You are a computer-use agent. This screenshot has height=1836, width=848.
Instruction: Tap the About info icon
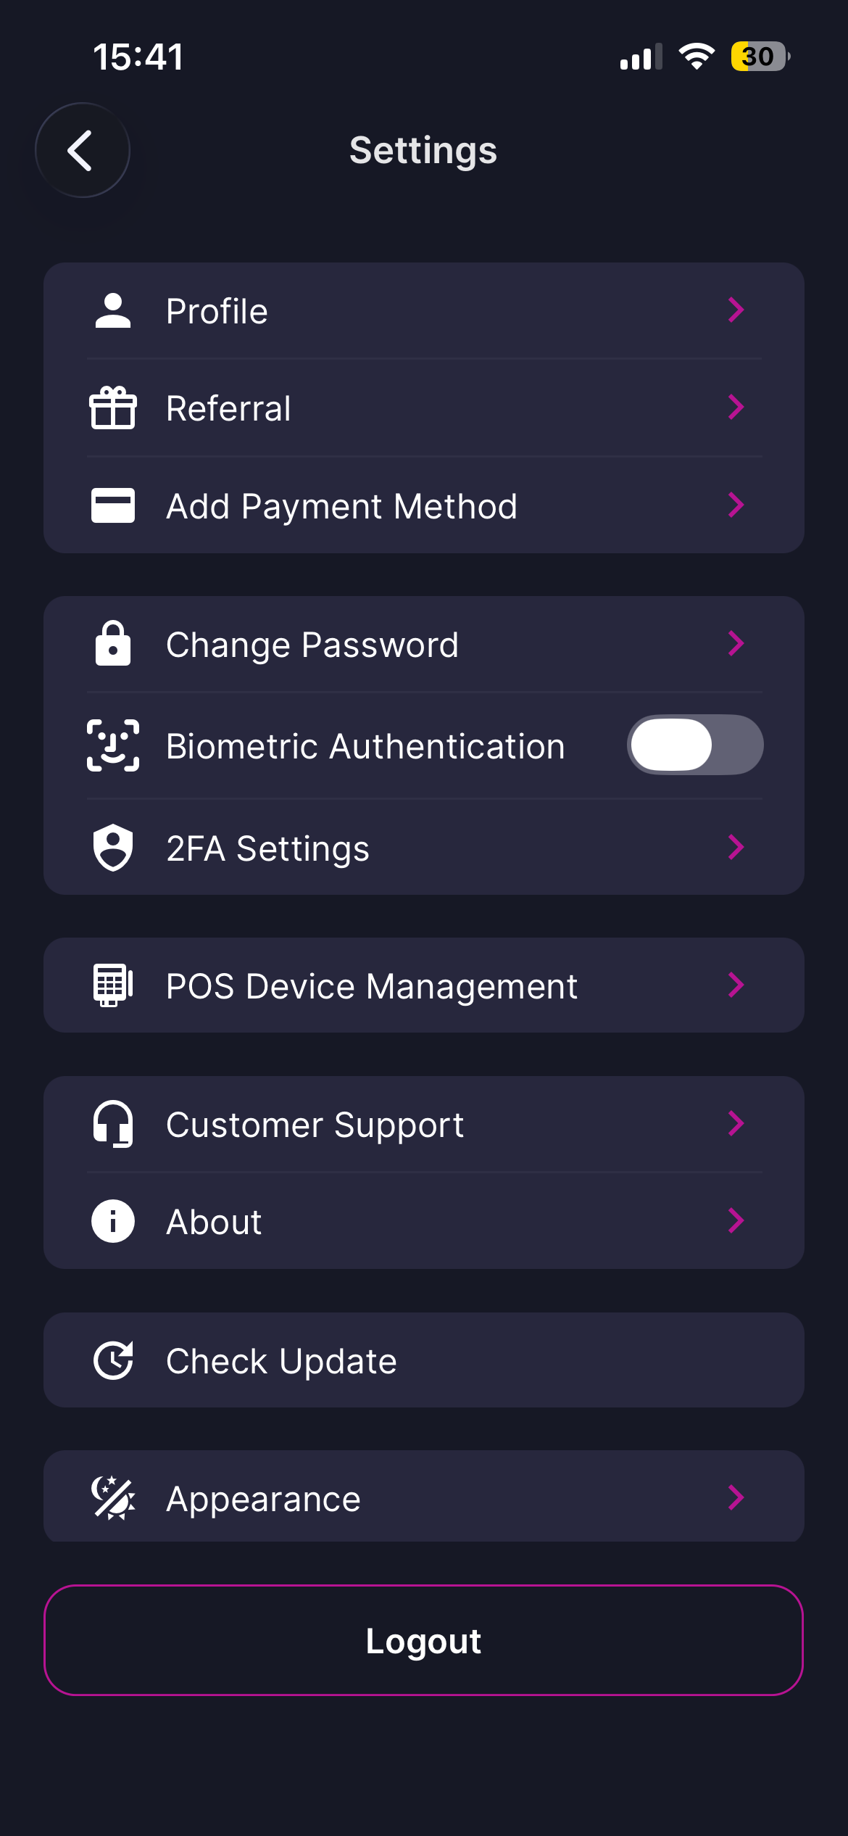(x=113, y=1221)
